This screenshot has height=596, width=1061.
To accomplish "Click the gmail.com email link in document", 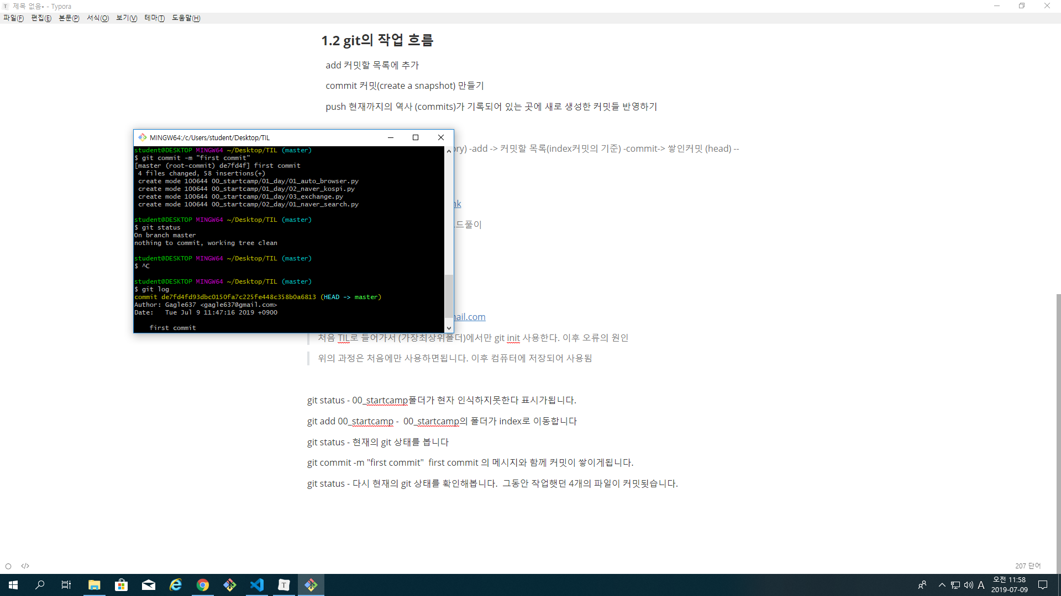I will [470, 317].
